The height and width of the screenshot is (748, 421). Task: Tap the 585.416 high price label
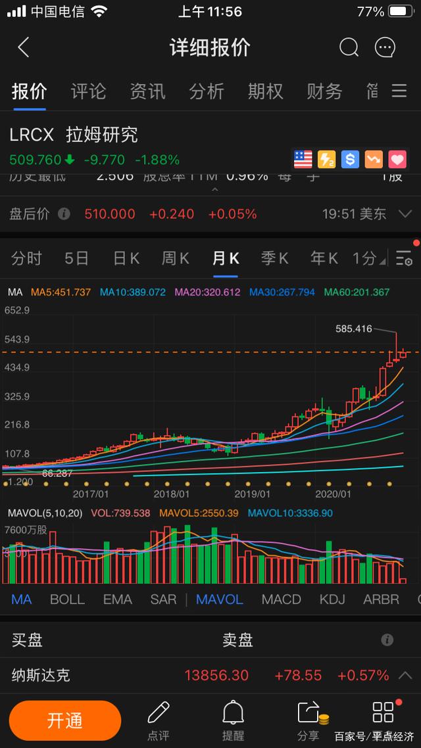pyautogui.click(x=354, y=329)
